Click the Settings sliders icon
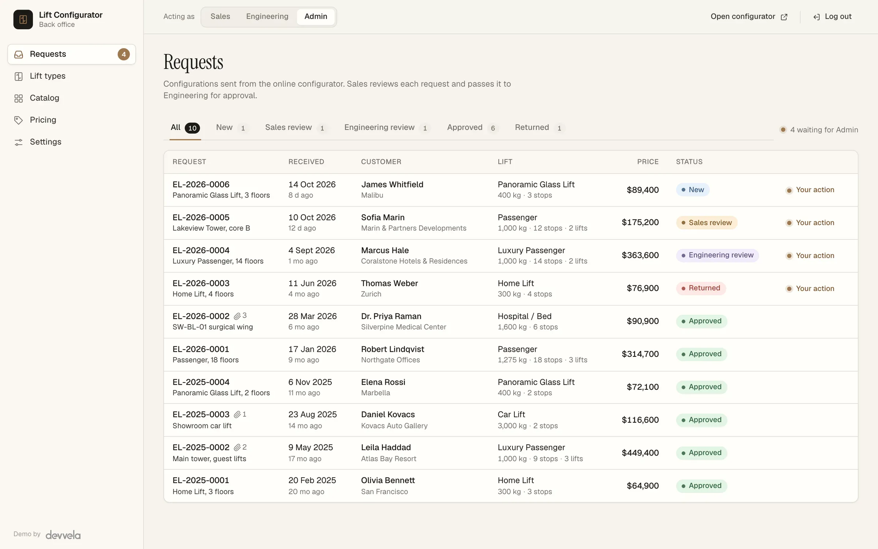The width and height of the screenshot is (878, 549). 19,142
